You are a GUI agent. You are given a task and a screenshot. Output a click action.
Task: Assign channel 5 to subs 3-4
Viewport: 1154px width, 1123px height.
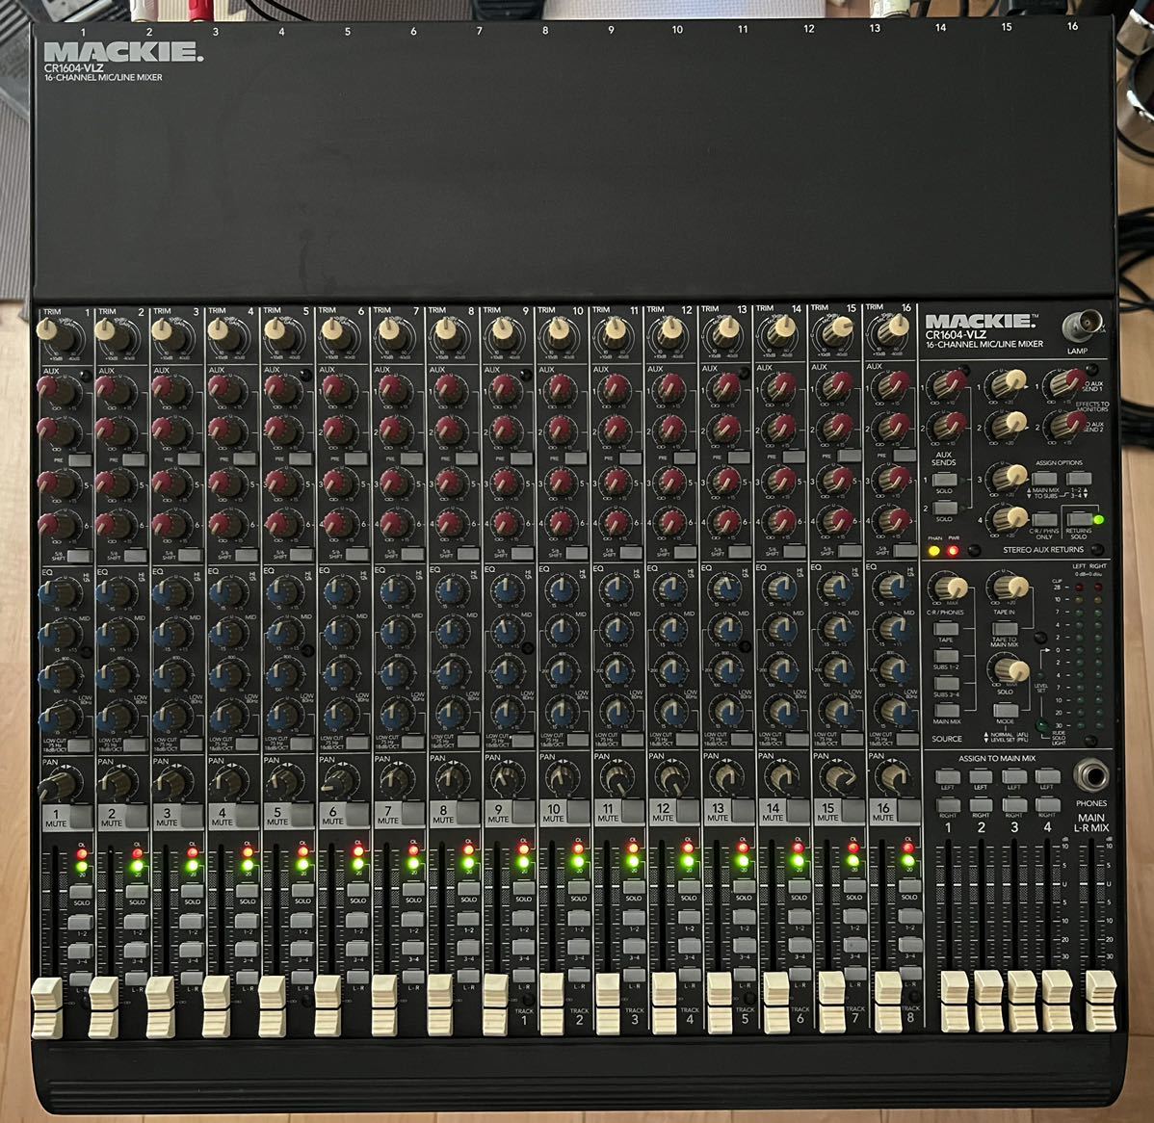click(x=302, y=950)
